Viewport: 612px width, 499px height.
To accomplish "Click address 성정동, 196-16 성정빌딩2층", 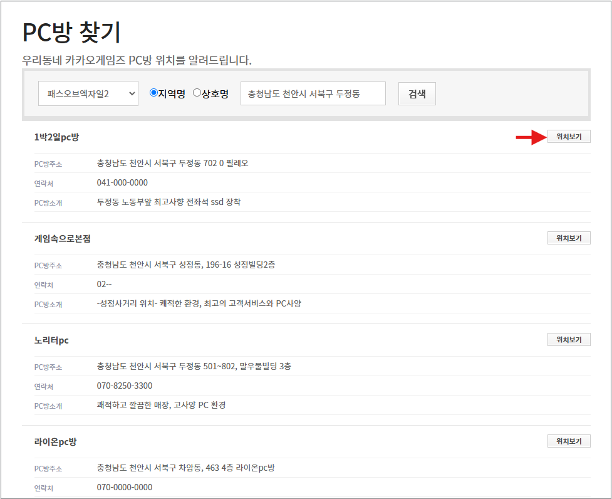I will [x=186, y=265].
